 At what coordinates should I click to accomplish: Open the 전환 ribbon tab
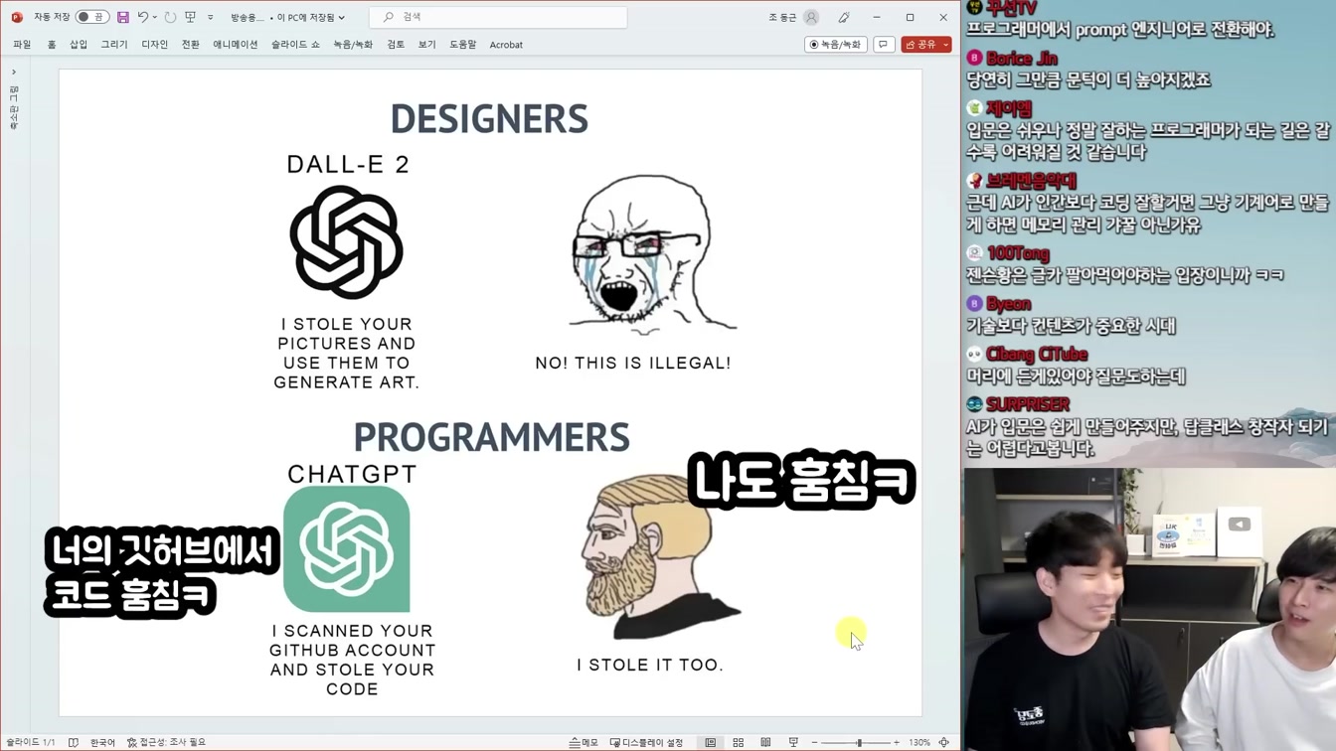coord(191,45)
